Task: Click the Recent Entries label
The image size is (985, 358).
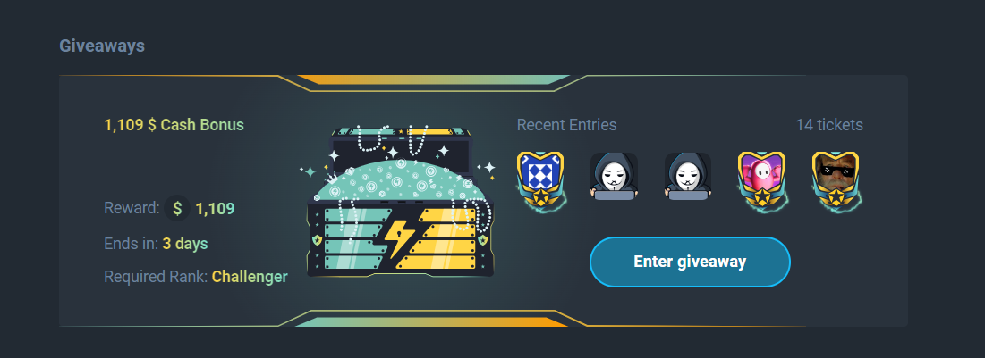Action: tap(566, 125)
